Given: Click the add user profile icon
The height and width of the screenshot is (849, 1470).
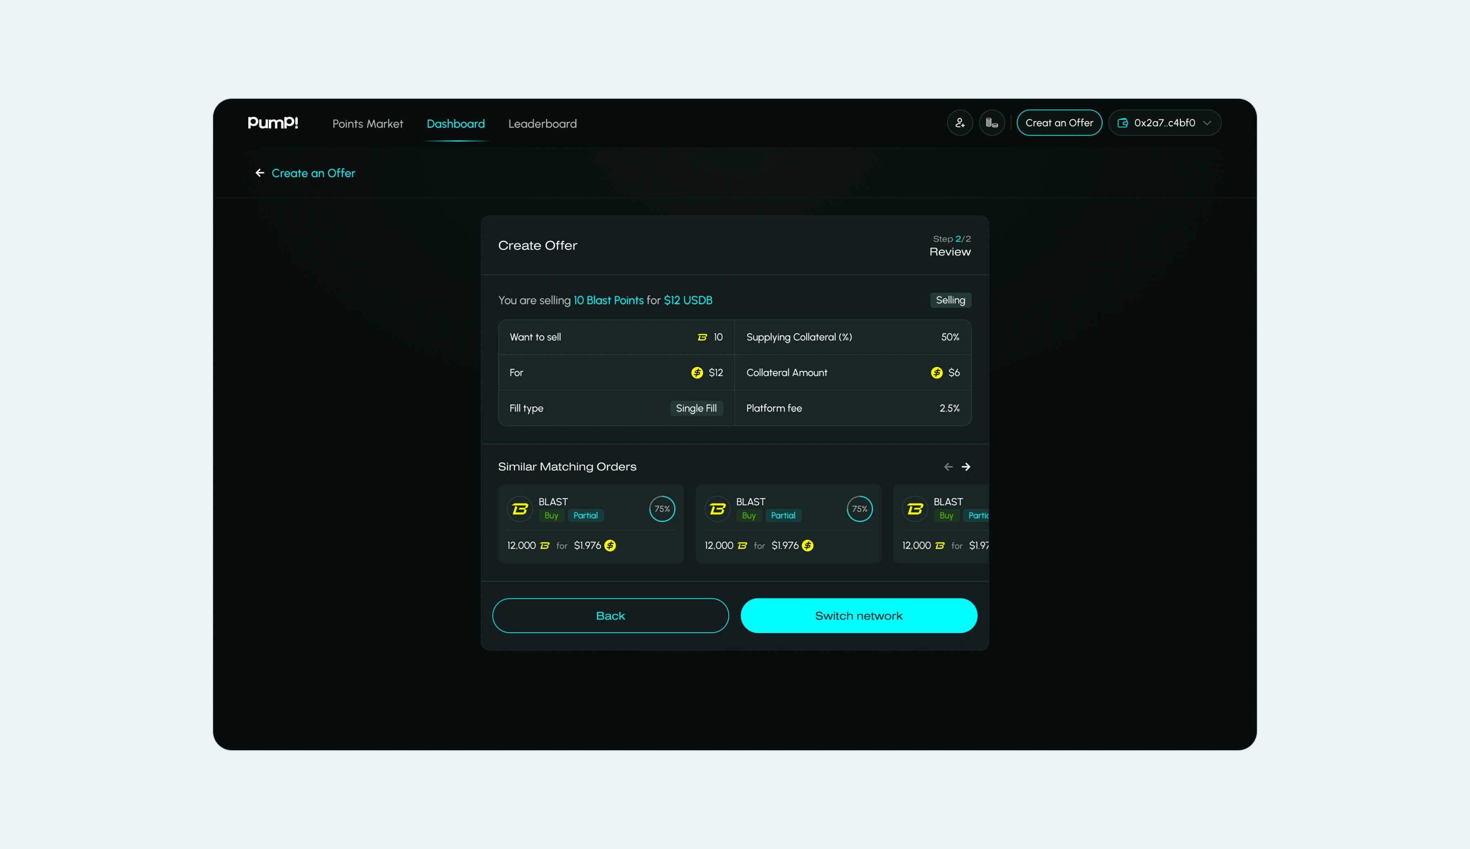Looking at the screenshot, I should [x=960, y=123].
